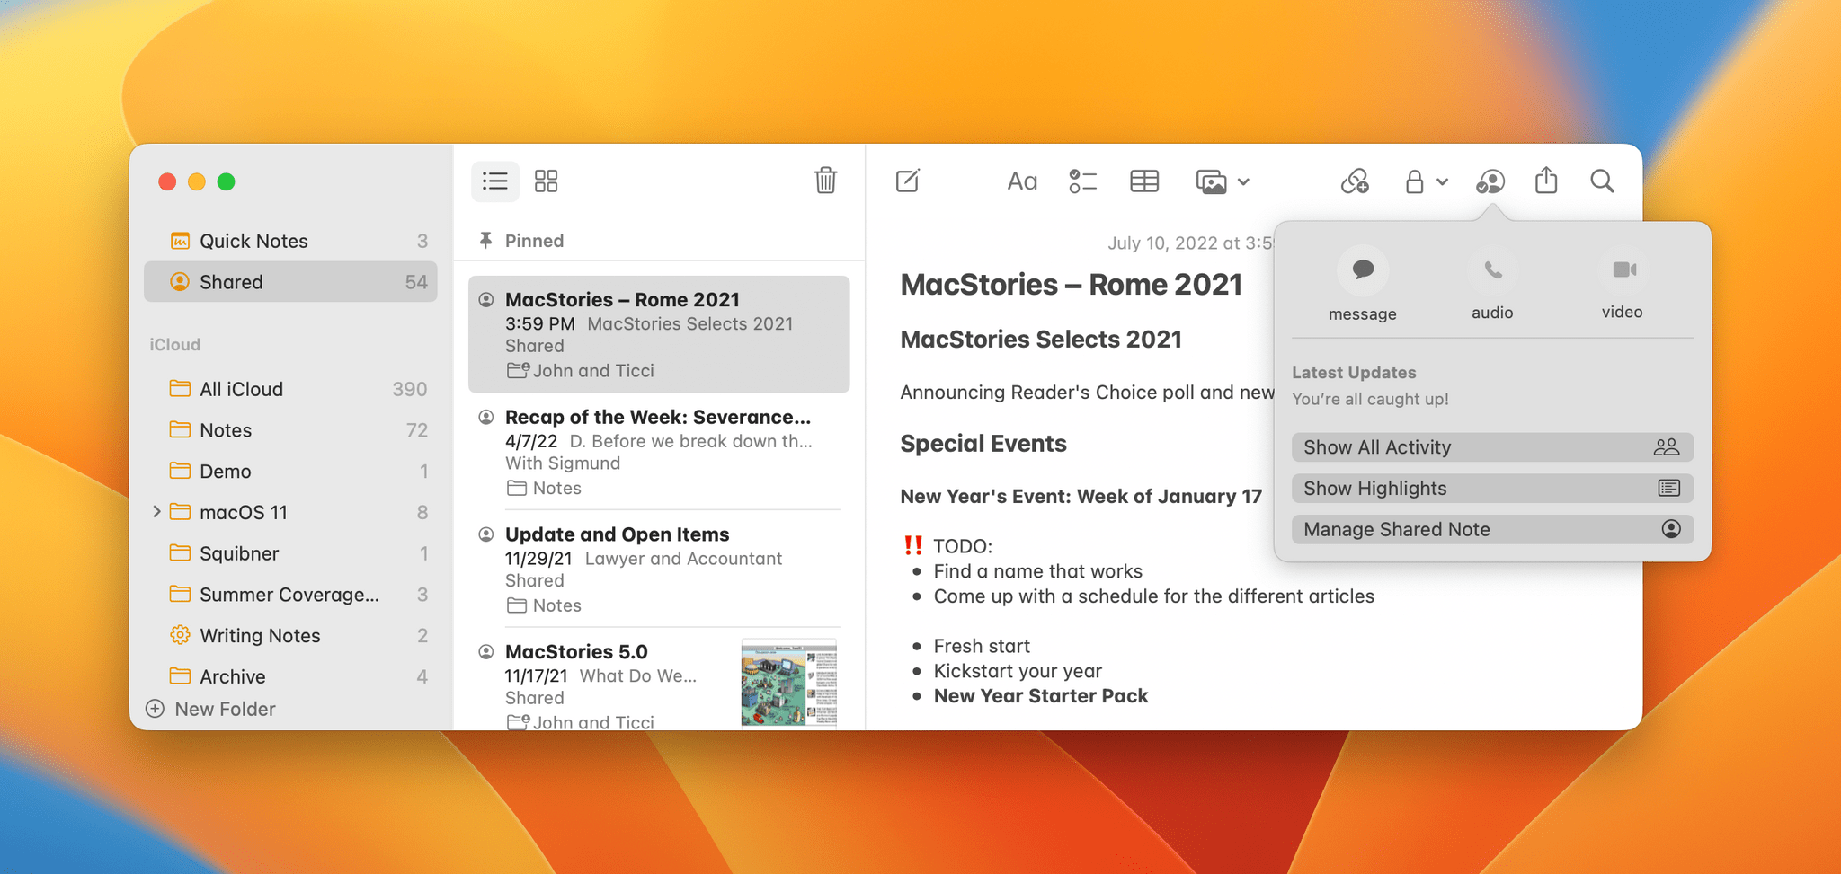Open the Quick Notes folder

pyautogui.click(x=290, y=241)
